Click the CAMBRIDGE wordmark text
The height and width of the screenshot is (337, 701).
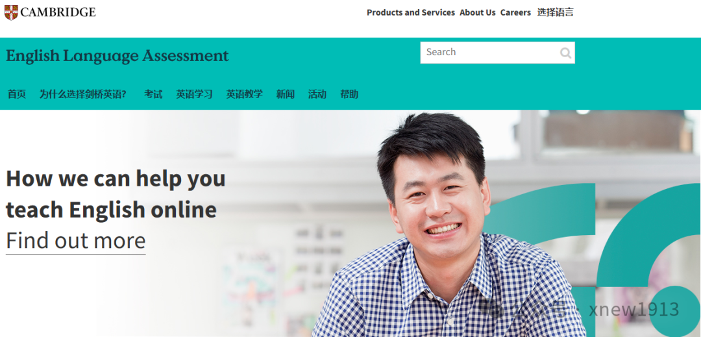pyautogui.click(x=58, y=12)
